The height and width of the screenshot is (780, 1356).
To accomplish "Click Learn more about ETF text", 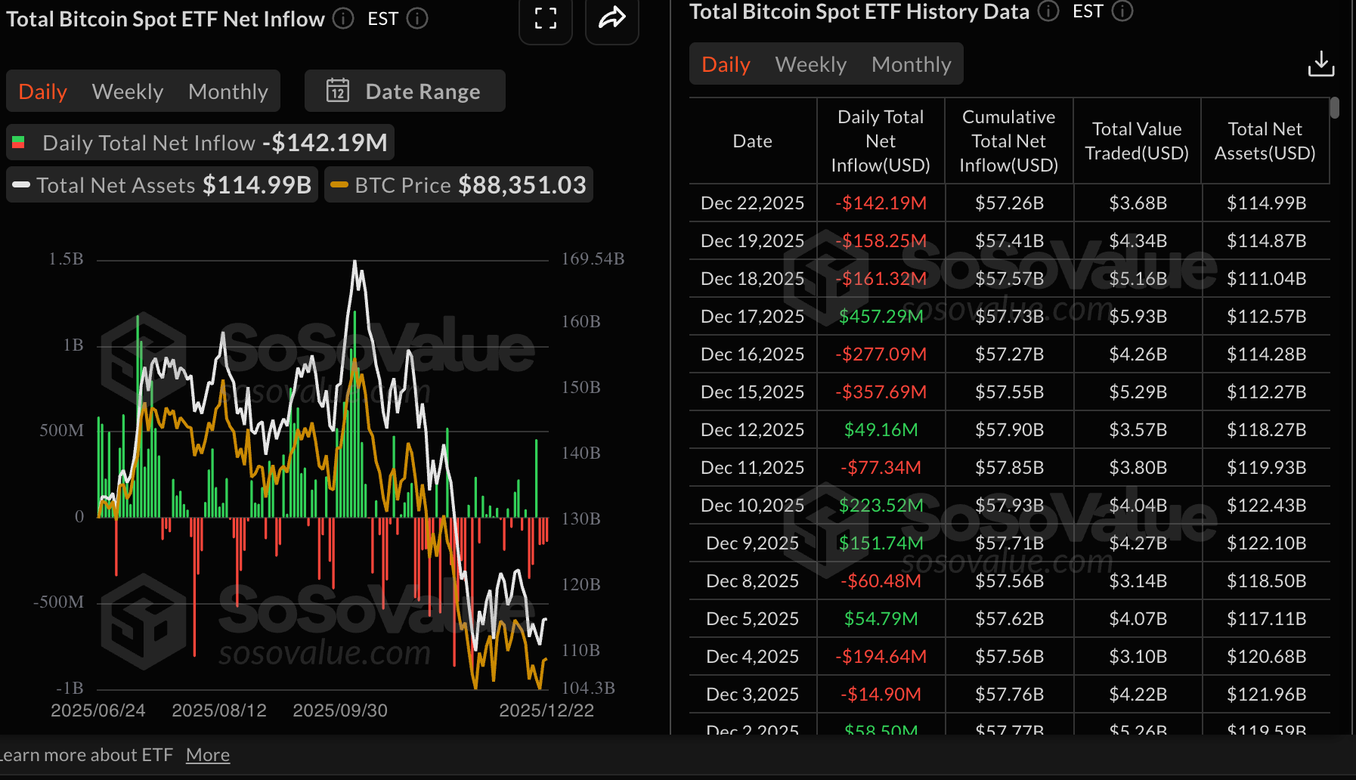I will (x=88, y=754).
